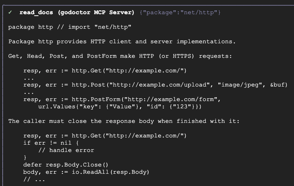Click the http.PostForm example line
294x186 pixels.
(x=122, y=99)
